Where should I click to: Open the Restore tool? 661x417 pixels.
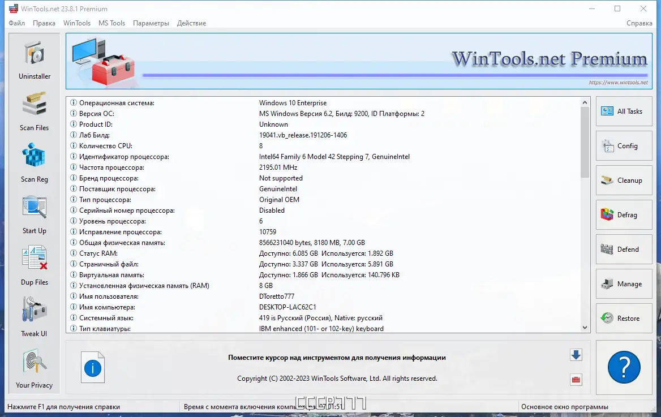[x=623, y=318]
